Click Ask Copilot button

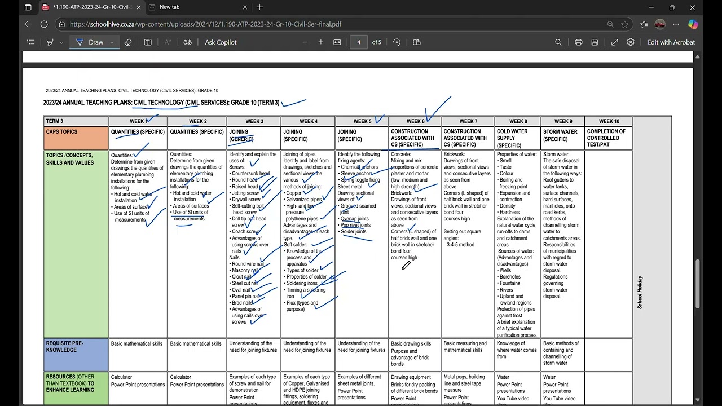(x=221, y=42)
